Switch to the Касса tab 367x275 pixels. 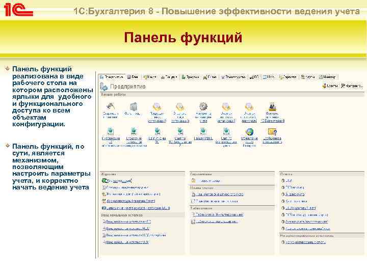(150, 77)
